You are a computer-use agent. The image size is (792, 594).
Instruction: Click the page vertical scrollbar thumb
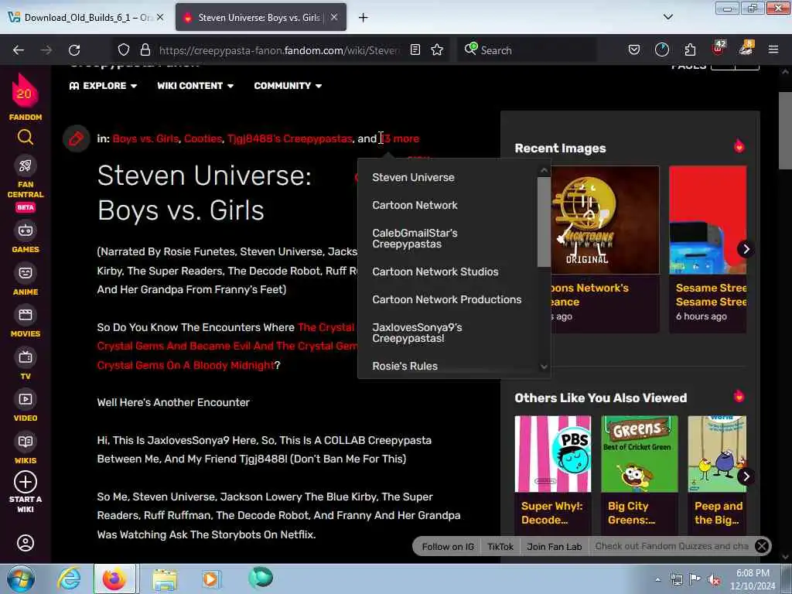[786, 131]
